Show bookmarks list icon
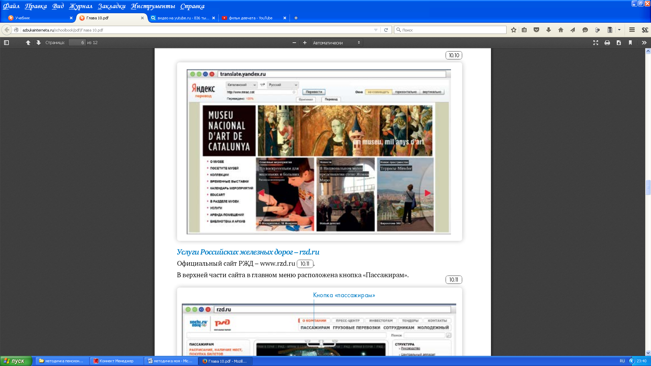This screenshot has height=366, width=651. (x=524, y=30)
